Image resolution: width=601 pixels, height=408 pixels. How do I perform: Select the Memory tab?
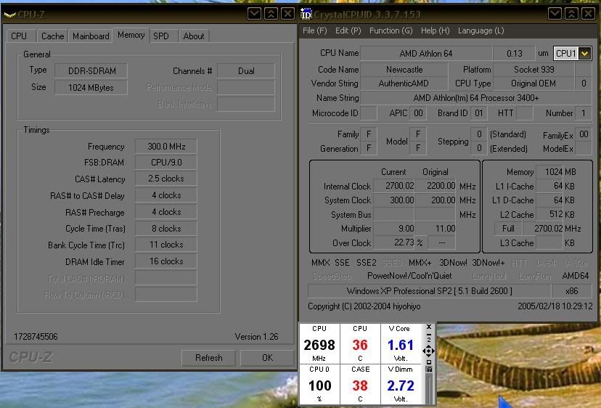(x=131, y=35)
